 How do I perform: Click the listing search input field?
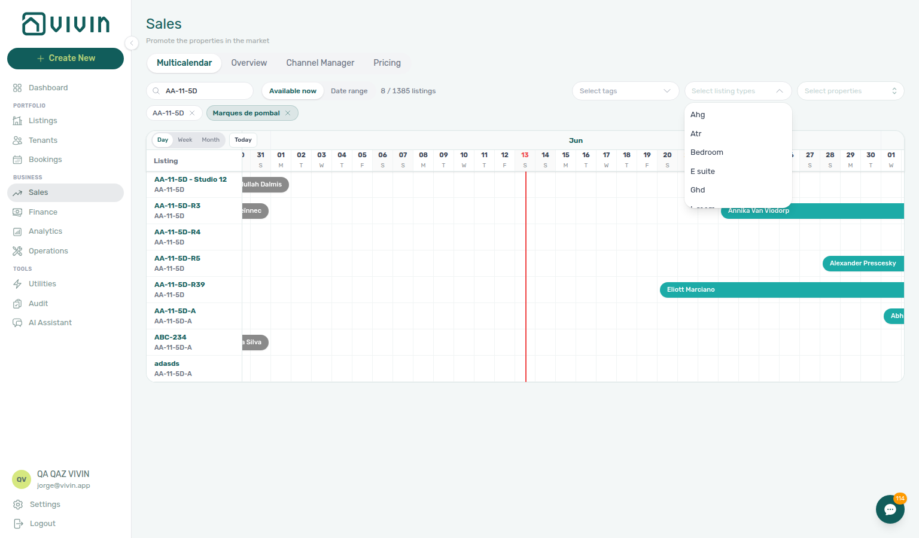coord(200,91)
